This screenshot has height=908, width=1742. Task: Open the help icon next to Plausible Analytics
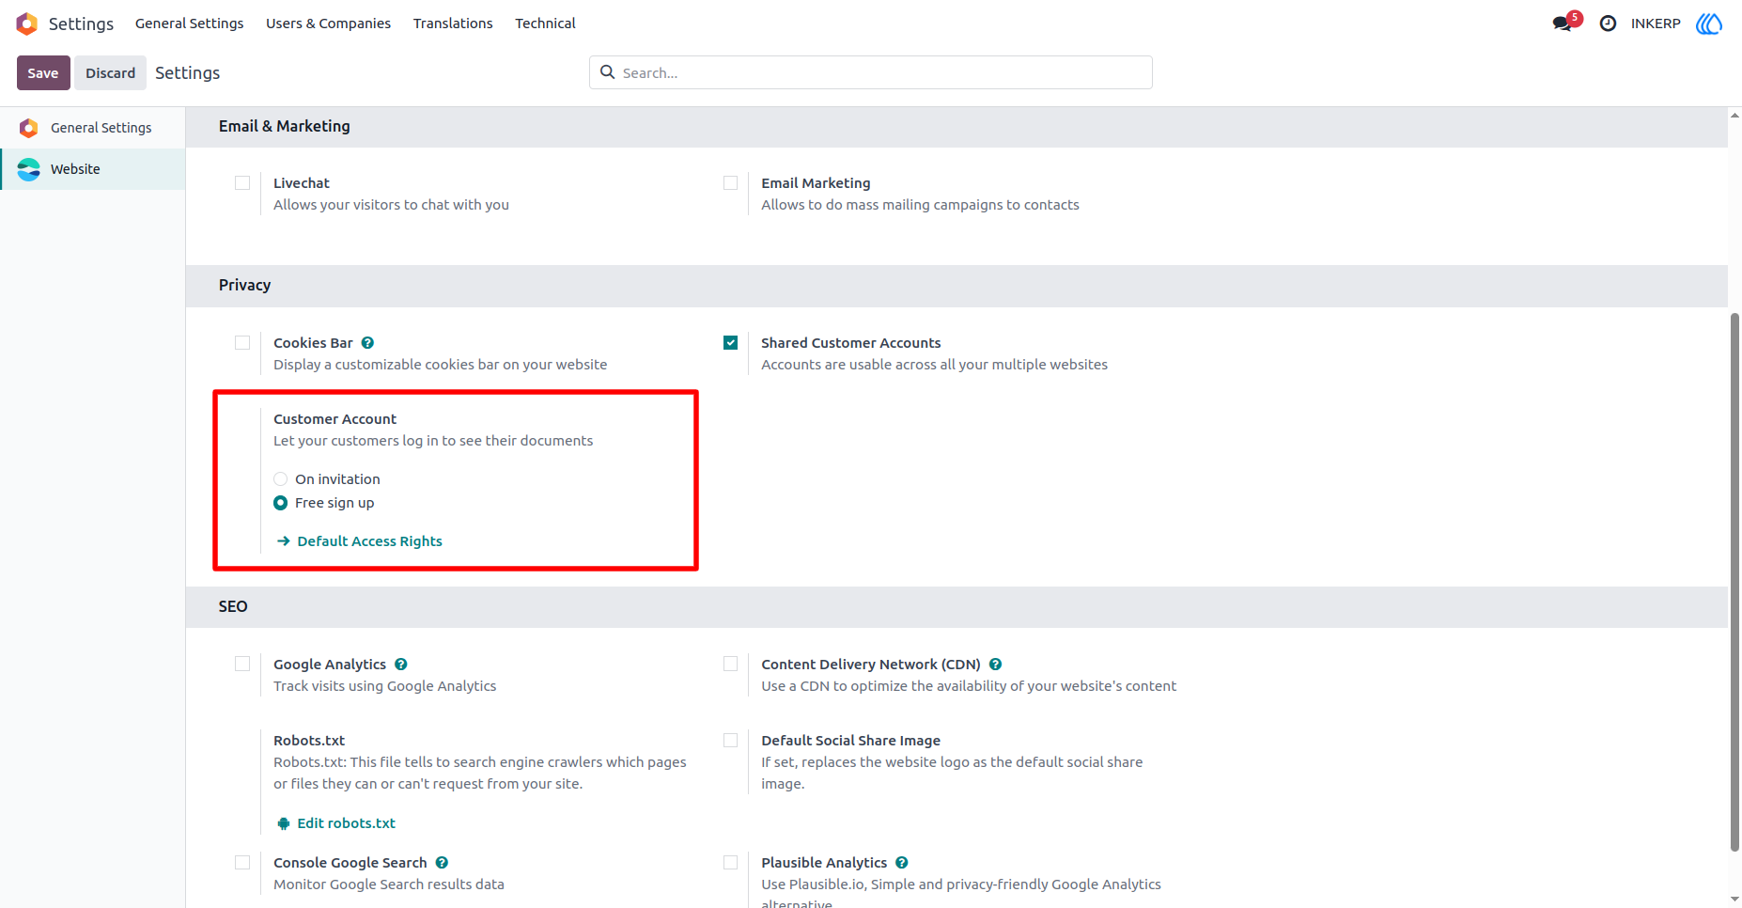click(x=902, y=863)
